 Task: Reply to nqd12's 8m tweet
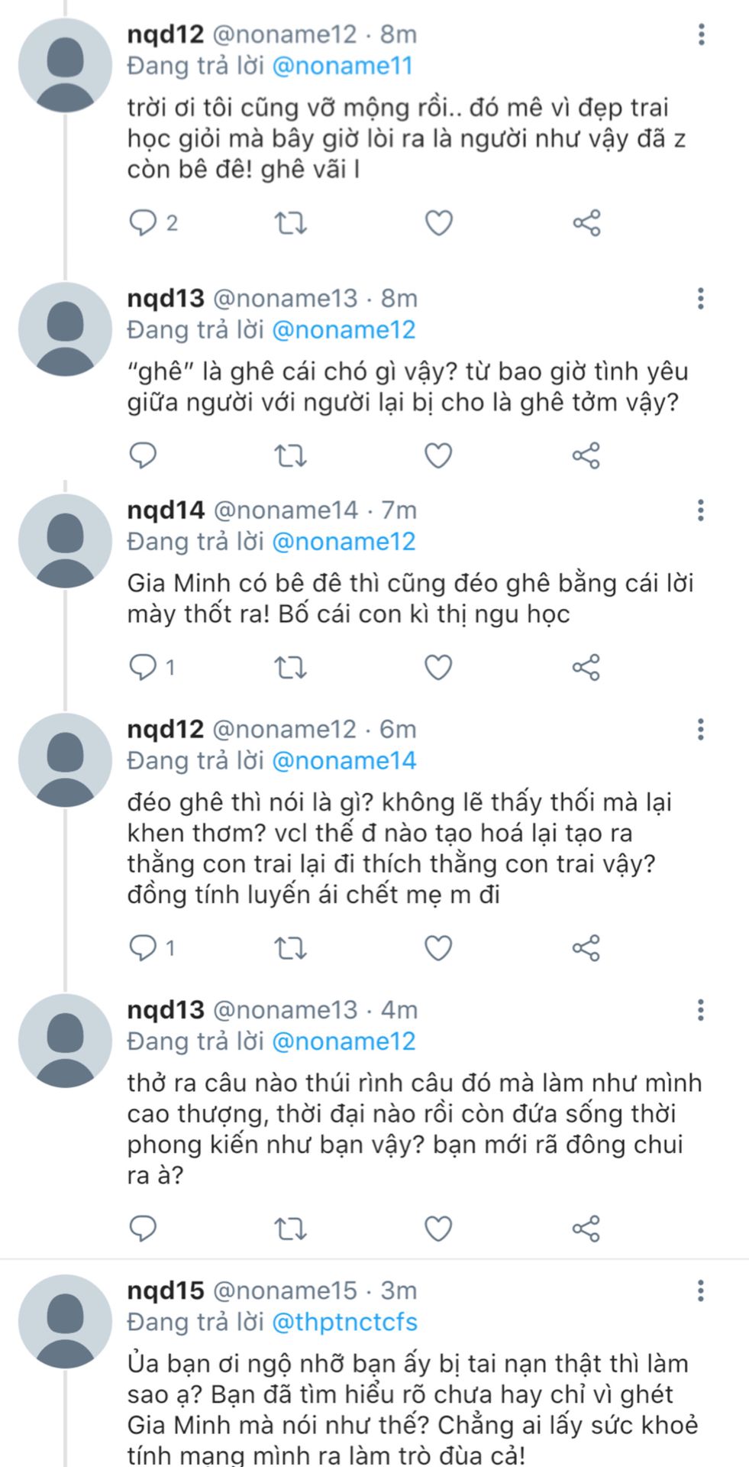point(143,222)
